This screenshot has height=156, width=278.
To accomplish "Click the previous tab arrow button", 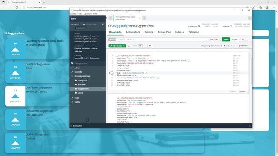I will click(x=110, y=18).
